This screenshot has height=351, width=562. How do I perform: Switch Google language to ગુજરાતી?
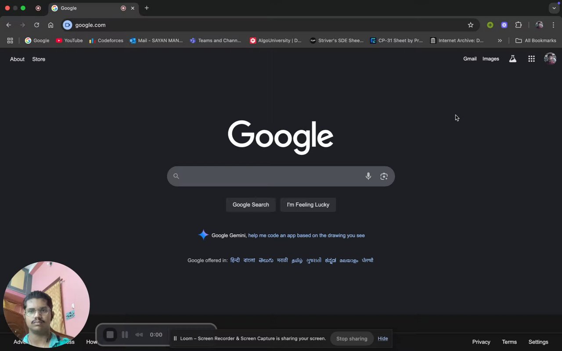314,260
